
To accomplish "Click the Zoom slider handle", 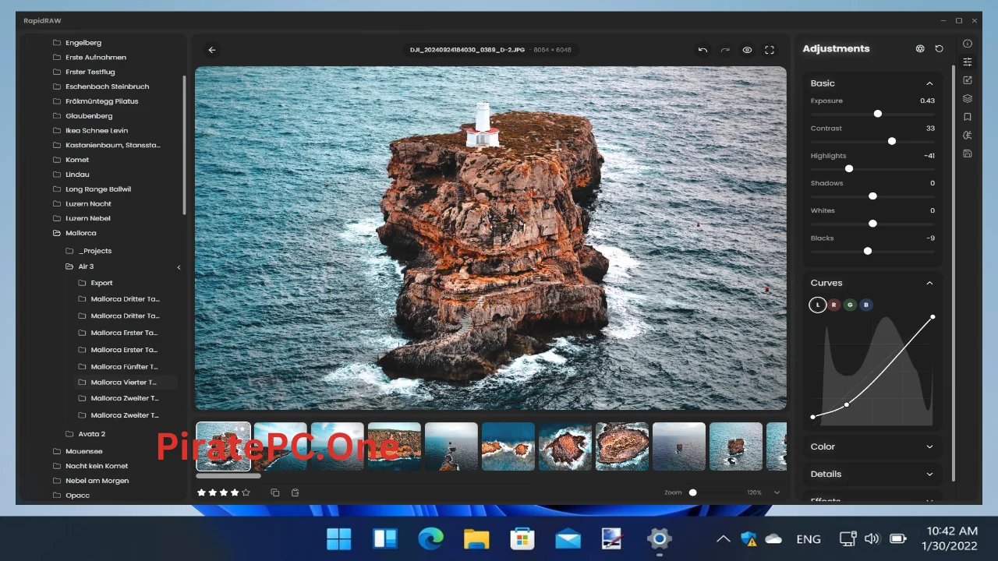I will (692, 492).
